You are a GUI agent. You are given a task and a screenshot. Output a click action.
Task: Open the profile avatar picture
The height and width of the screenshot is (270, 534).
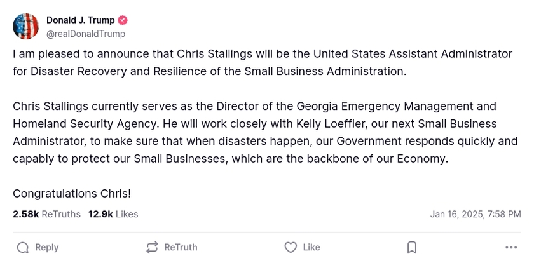(x=26, y=27)
